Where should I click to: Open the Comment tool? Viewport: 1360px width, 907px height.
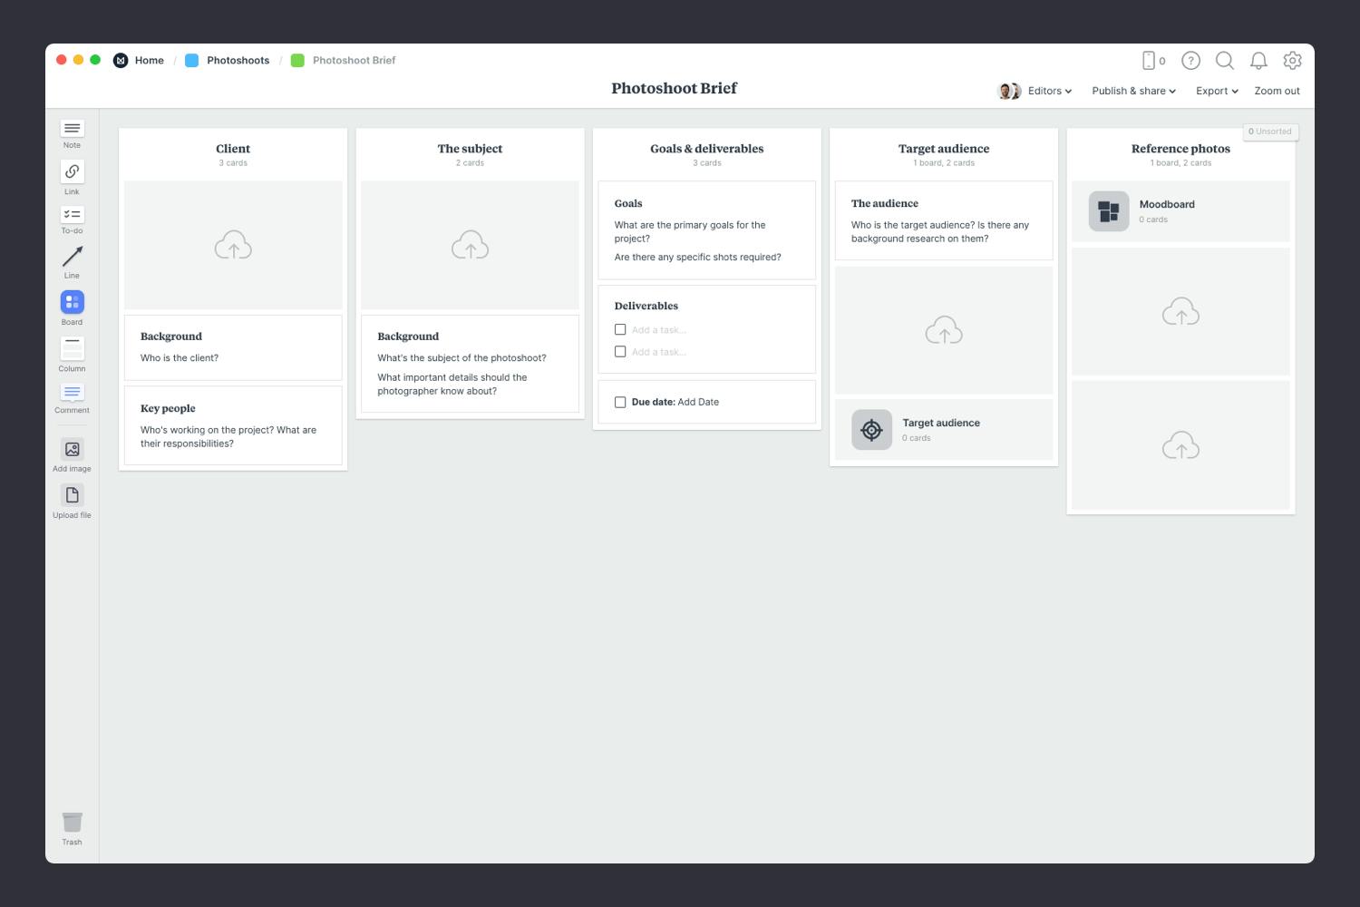[x=72, y=392]
